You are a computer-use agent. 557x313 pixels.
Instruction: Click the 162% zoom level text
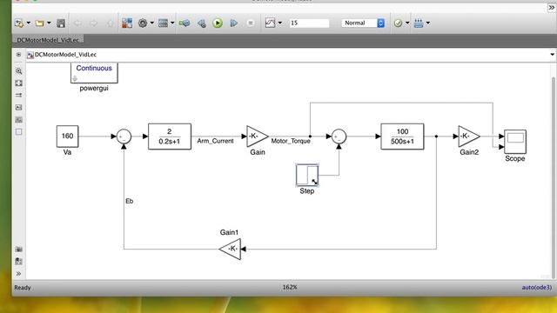(x=290, y=287)
